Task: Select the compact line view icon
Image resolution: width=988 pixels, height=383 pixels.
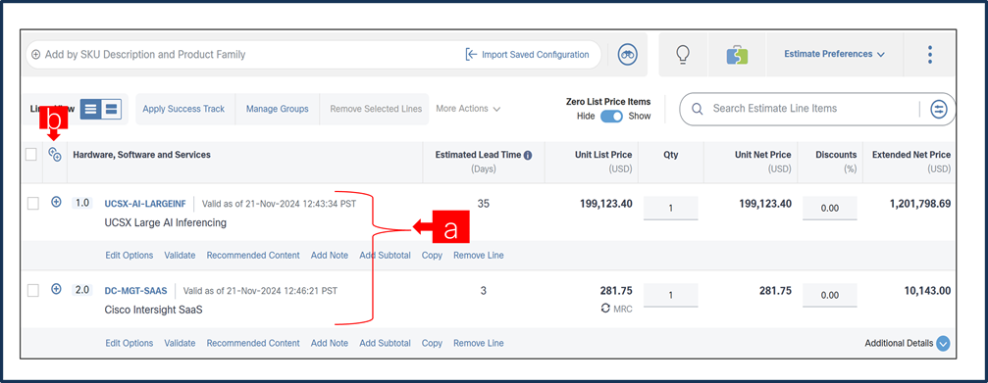Action: click(x=91, y=109)
